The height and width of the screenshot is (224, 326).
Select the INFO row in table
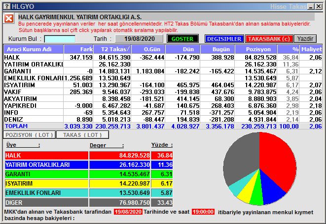[163, 112]
